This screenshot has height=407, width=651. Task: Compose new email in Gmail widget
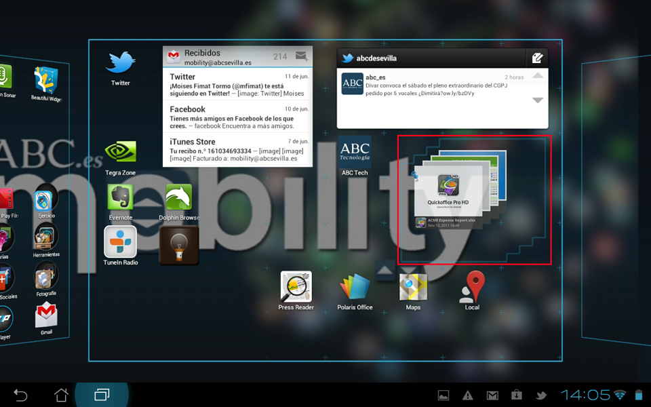[302, 57]
